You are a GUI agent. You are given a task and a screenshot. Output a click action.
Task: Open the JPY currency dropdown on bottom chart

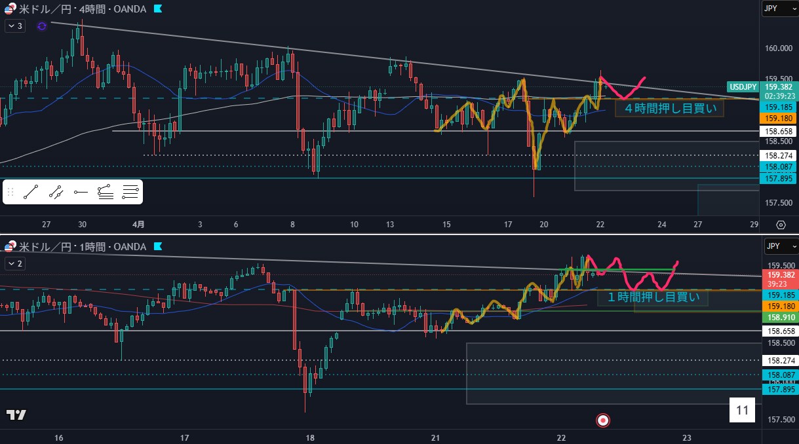(778, 246)
